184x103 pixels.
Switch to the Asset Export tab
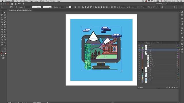pyautogui.click(x=142, y=43)
